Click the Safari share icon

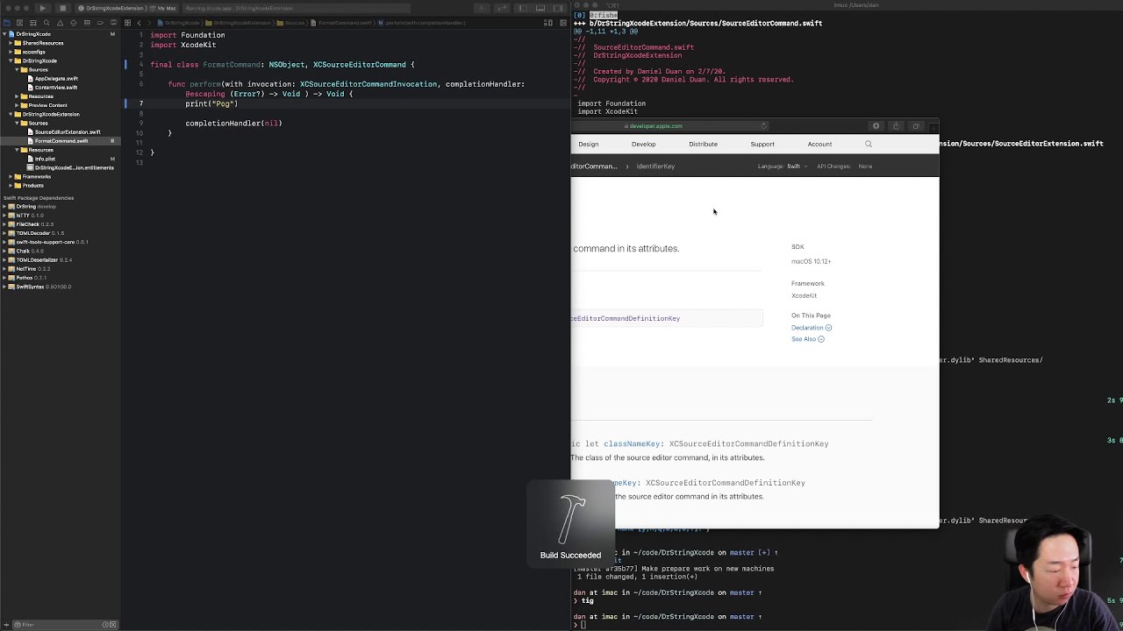pos(896,126)
